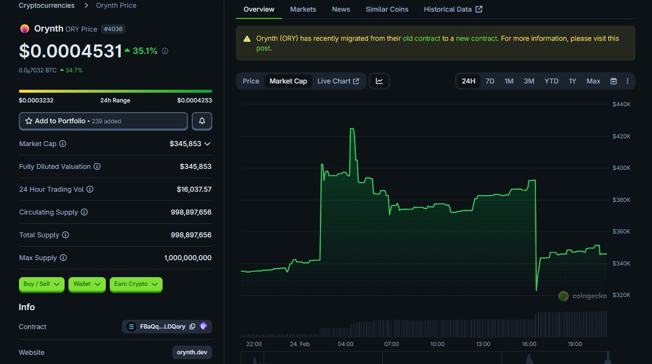Image resolution: width=652 pixels, height=364 pixels.
Task: Click the info icon next to 35.1% change
Action: pyautogui.click(x=165, y=51)
